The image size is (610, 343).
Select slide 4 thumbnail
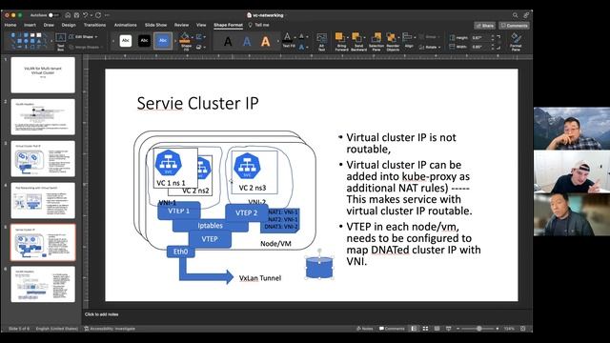click(43, 201)
